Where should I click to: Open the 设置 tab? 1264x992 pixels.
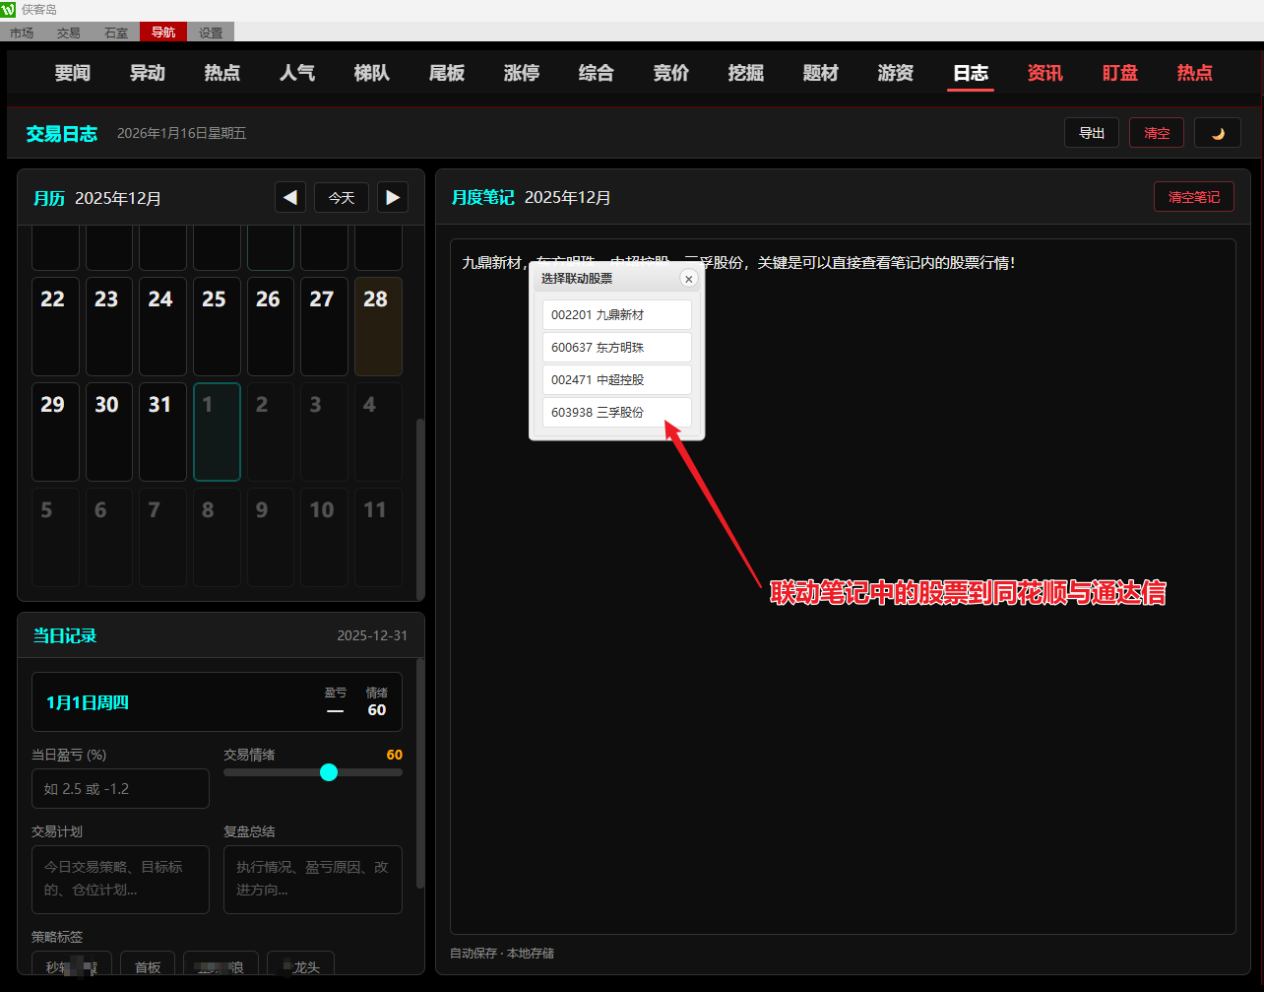[211, 33]
